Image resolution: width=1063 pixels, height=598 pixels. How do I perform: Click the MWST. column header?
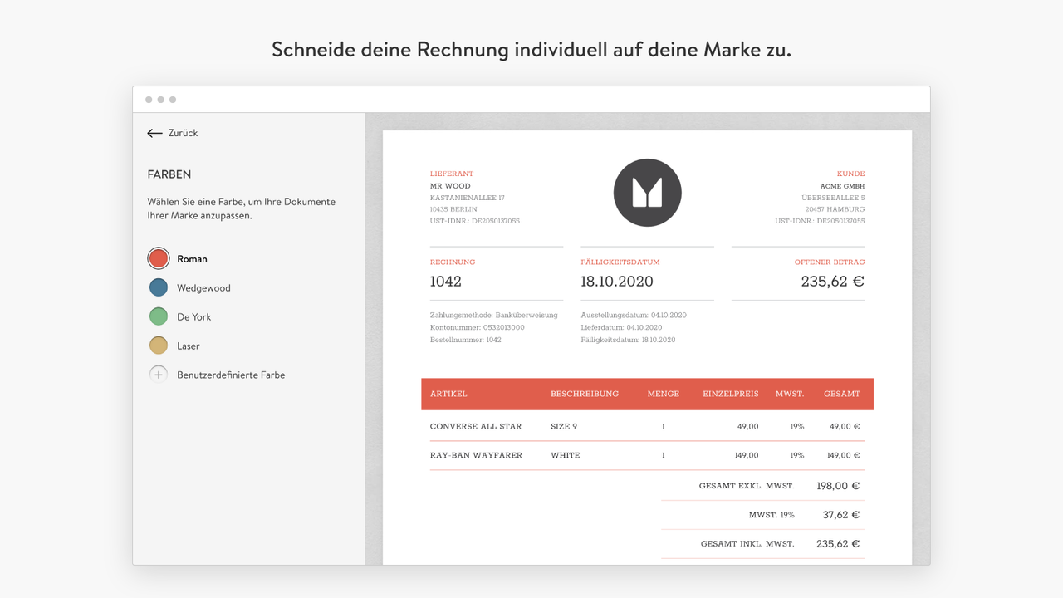[790, 394]
